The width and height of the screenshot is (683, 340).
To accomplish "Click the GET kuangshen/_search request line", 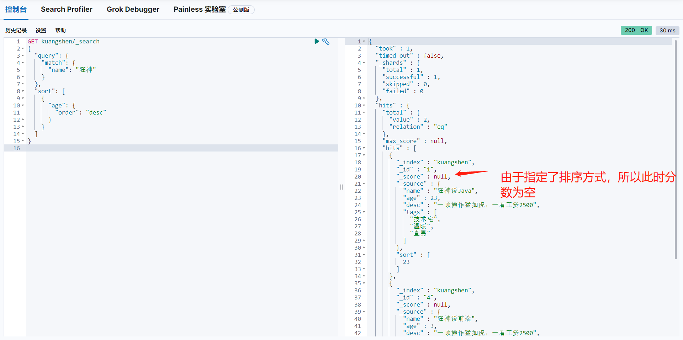I will [x=63, y=41].
